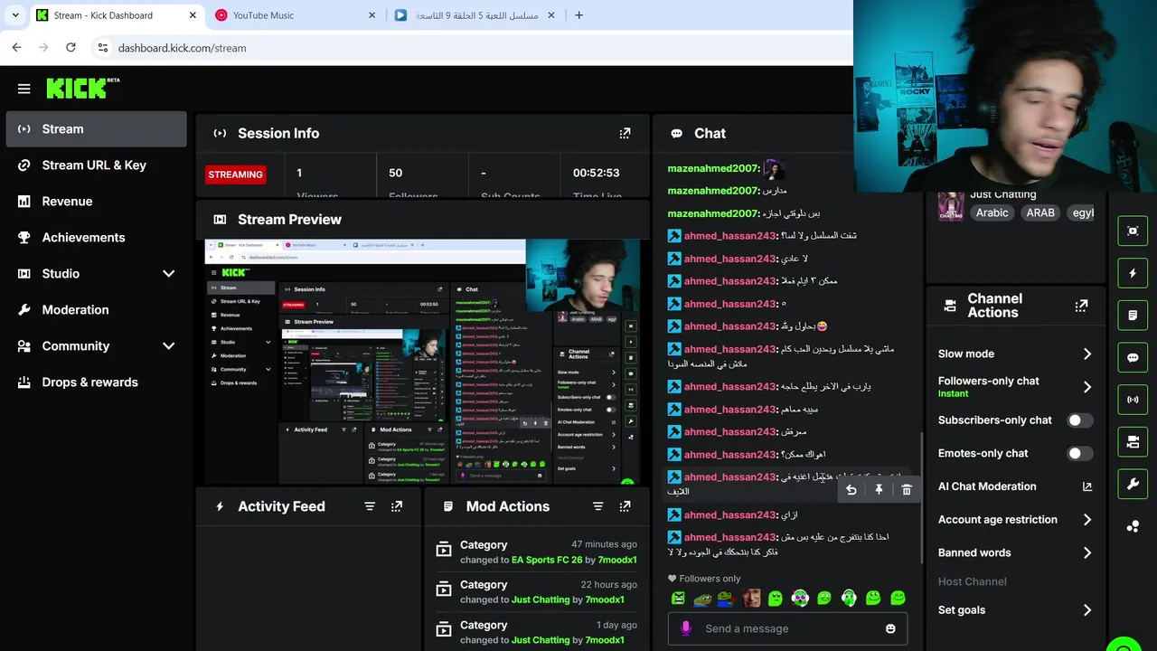
Task: Go back in browser history
Action: [16, 47]
